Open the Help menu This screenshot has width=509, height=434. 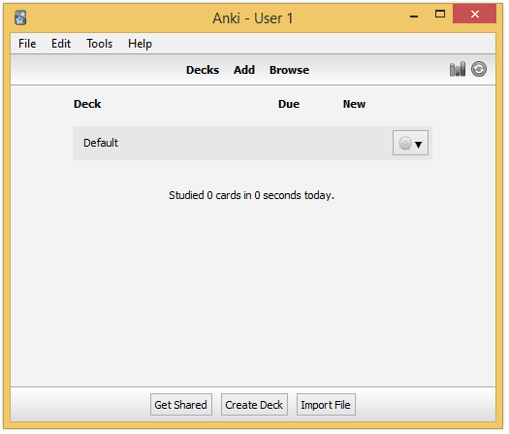pyautogui.click(x=140, y=44)
